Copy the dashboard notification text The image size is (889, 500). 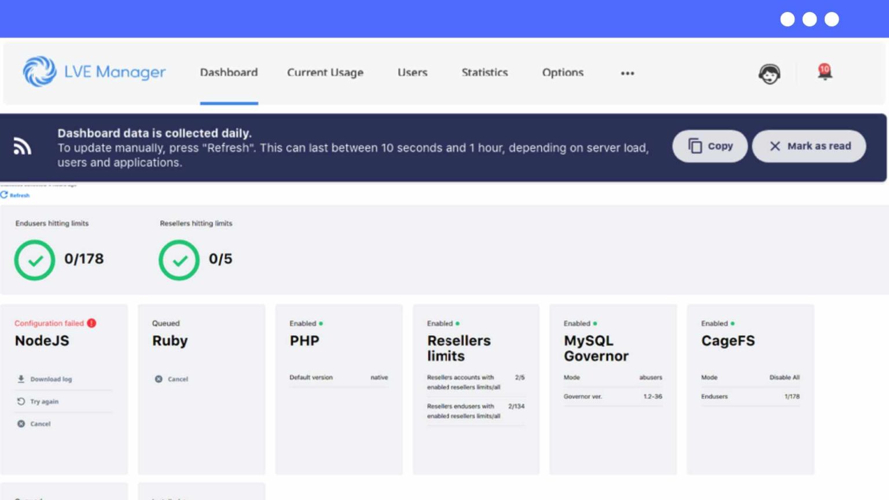pyautogui.click(x=710, y=146)
